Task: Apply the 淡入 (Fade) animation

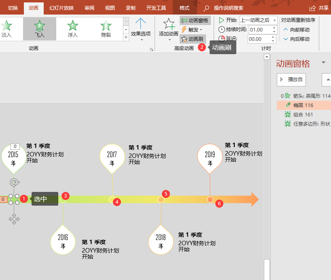Action: 11,28
